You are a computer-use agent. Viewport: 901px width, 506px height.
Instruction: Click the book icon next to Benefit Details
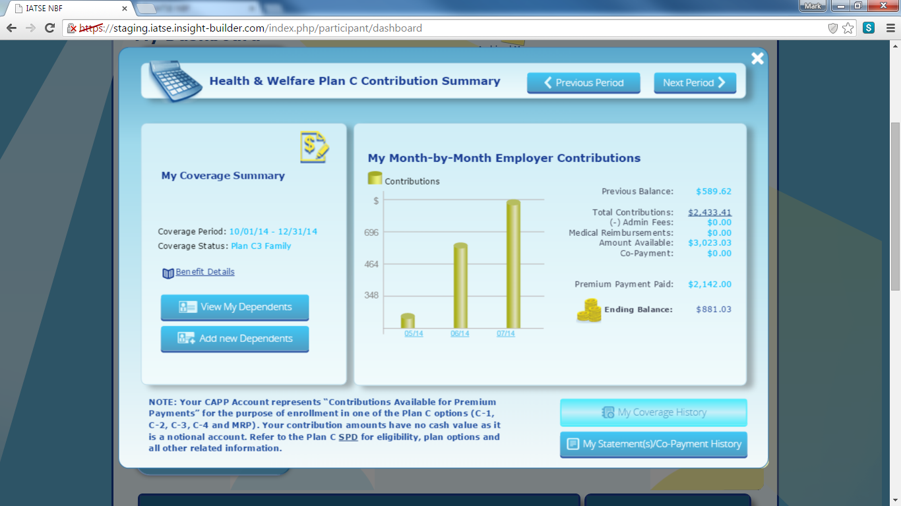168,273
